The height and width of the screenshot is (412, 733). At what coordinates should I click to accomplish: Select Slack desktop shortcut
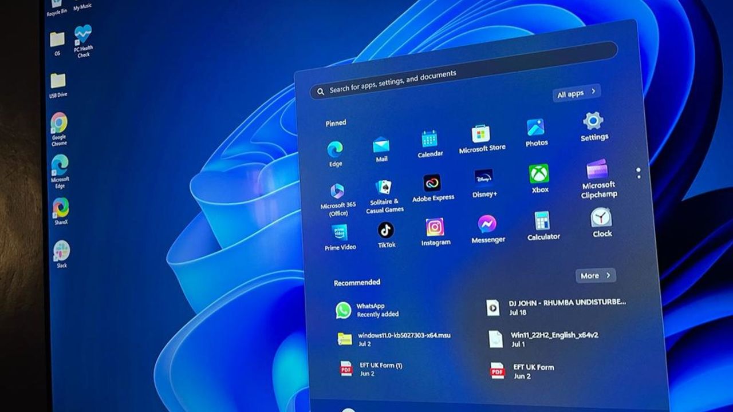pyautogui.click(x=61, y=254)
